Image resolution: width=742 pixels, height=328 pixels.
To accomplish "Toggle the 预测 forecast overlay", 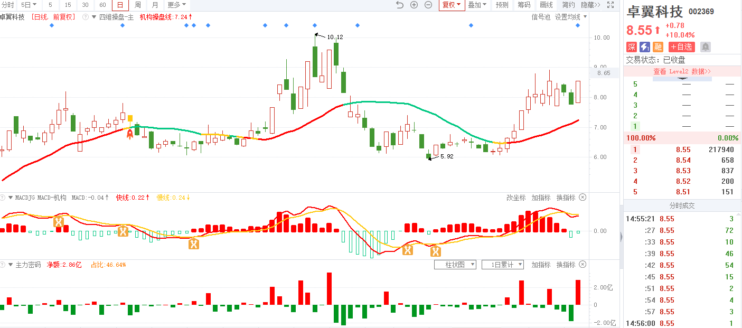I will coord(502,5).
